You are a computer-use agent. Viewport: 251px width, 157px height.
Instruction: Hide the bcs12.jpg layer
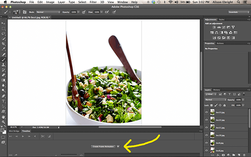tap(207, 120)
